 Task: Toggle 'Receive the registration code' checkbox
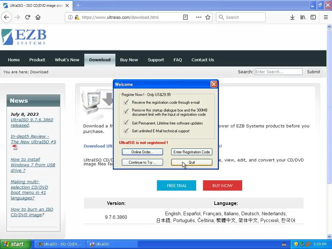pos(126,102)
